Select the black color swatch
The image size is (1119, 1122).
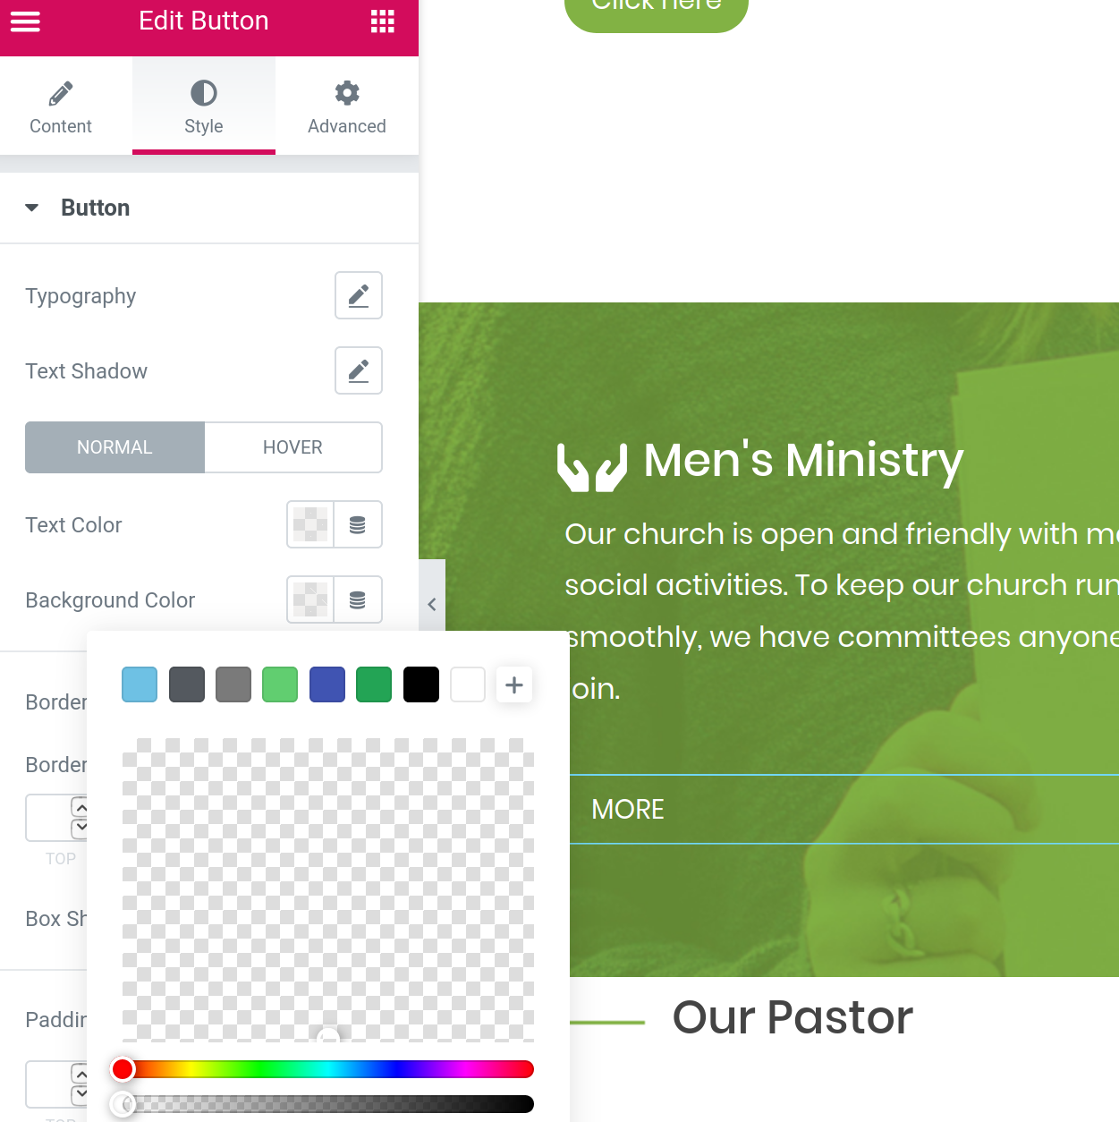pyautogui.click(x=421, y=684)
